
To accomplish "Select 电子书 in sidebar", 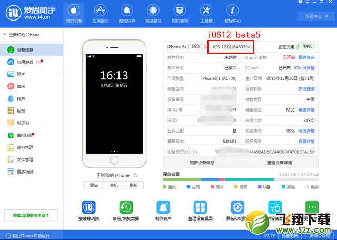I will coord(32,123).
